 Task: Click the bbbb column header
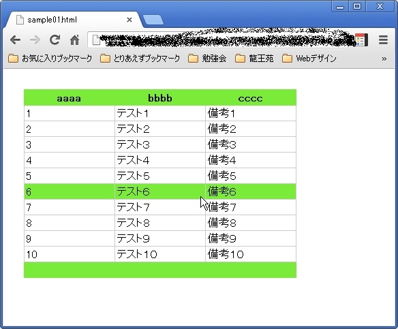160,98
